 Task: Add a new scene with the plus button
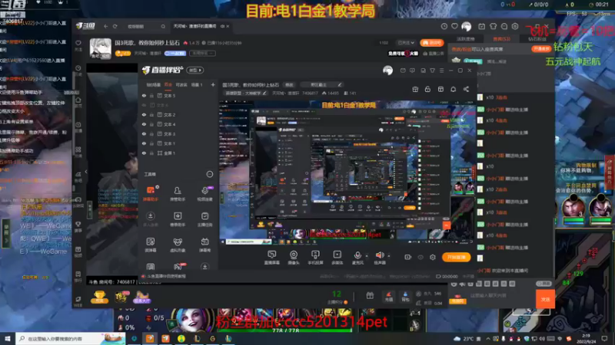(213, 84)
